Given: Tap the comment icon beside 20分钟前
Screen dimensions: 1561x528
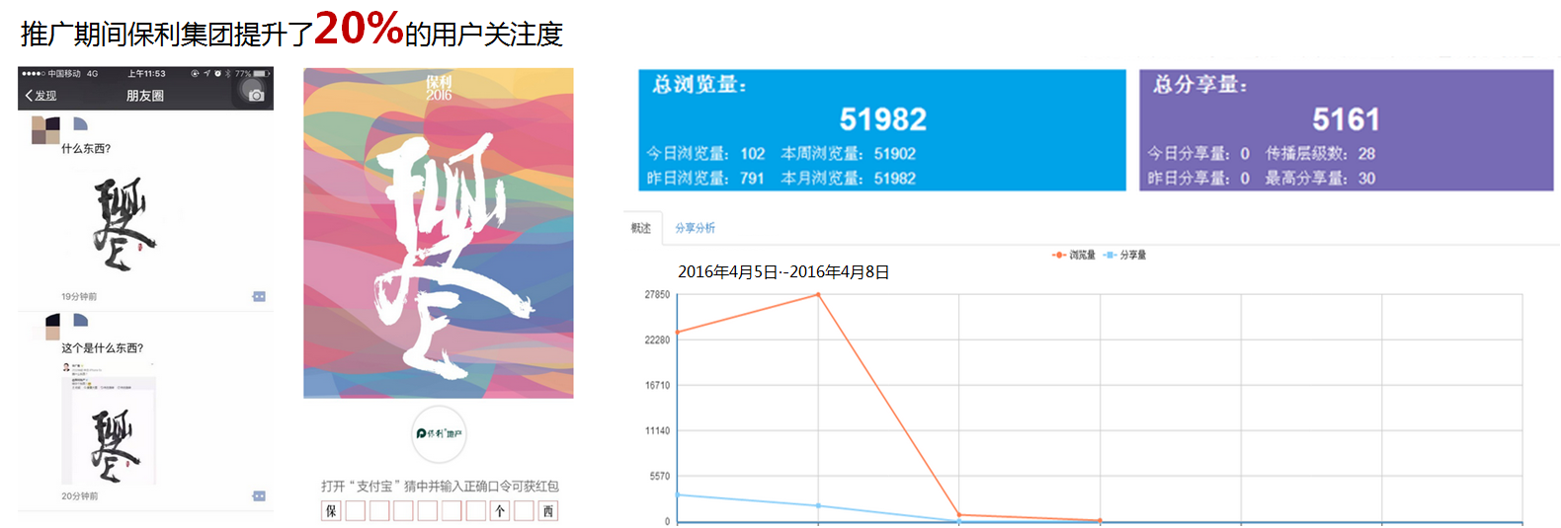Looking at the screenshot, I should click(259, 495).
